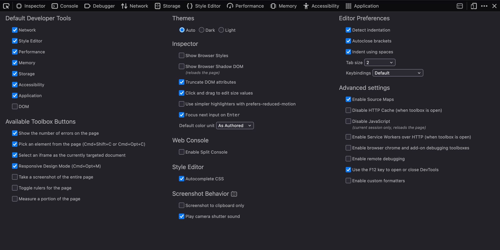
Task: Enable Disable JavaScript for current session
Action: point(348,121)
